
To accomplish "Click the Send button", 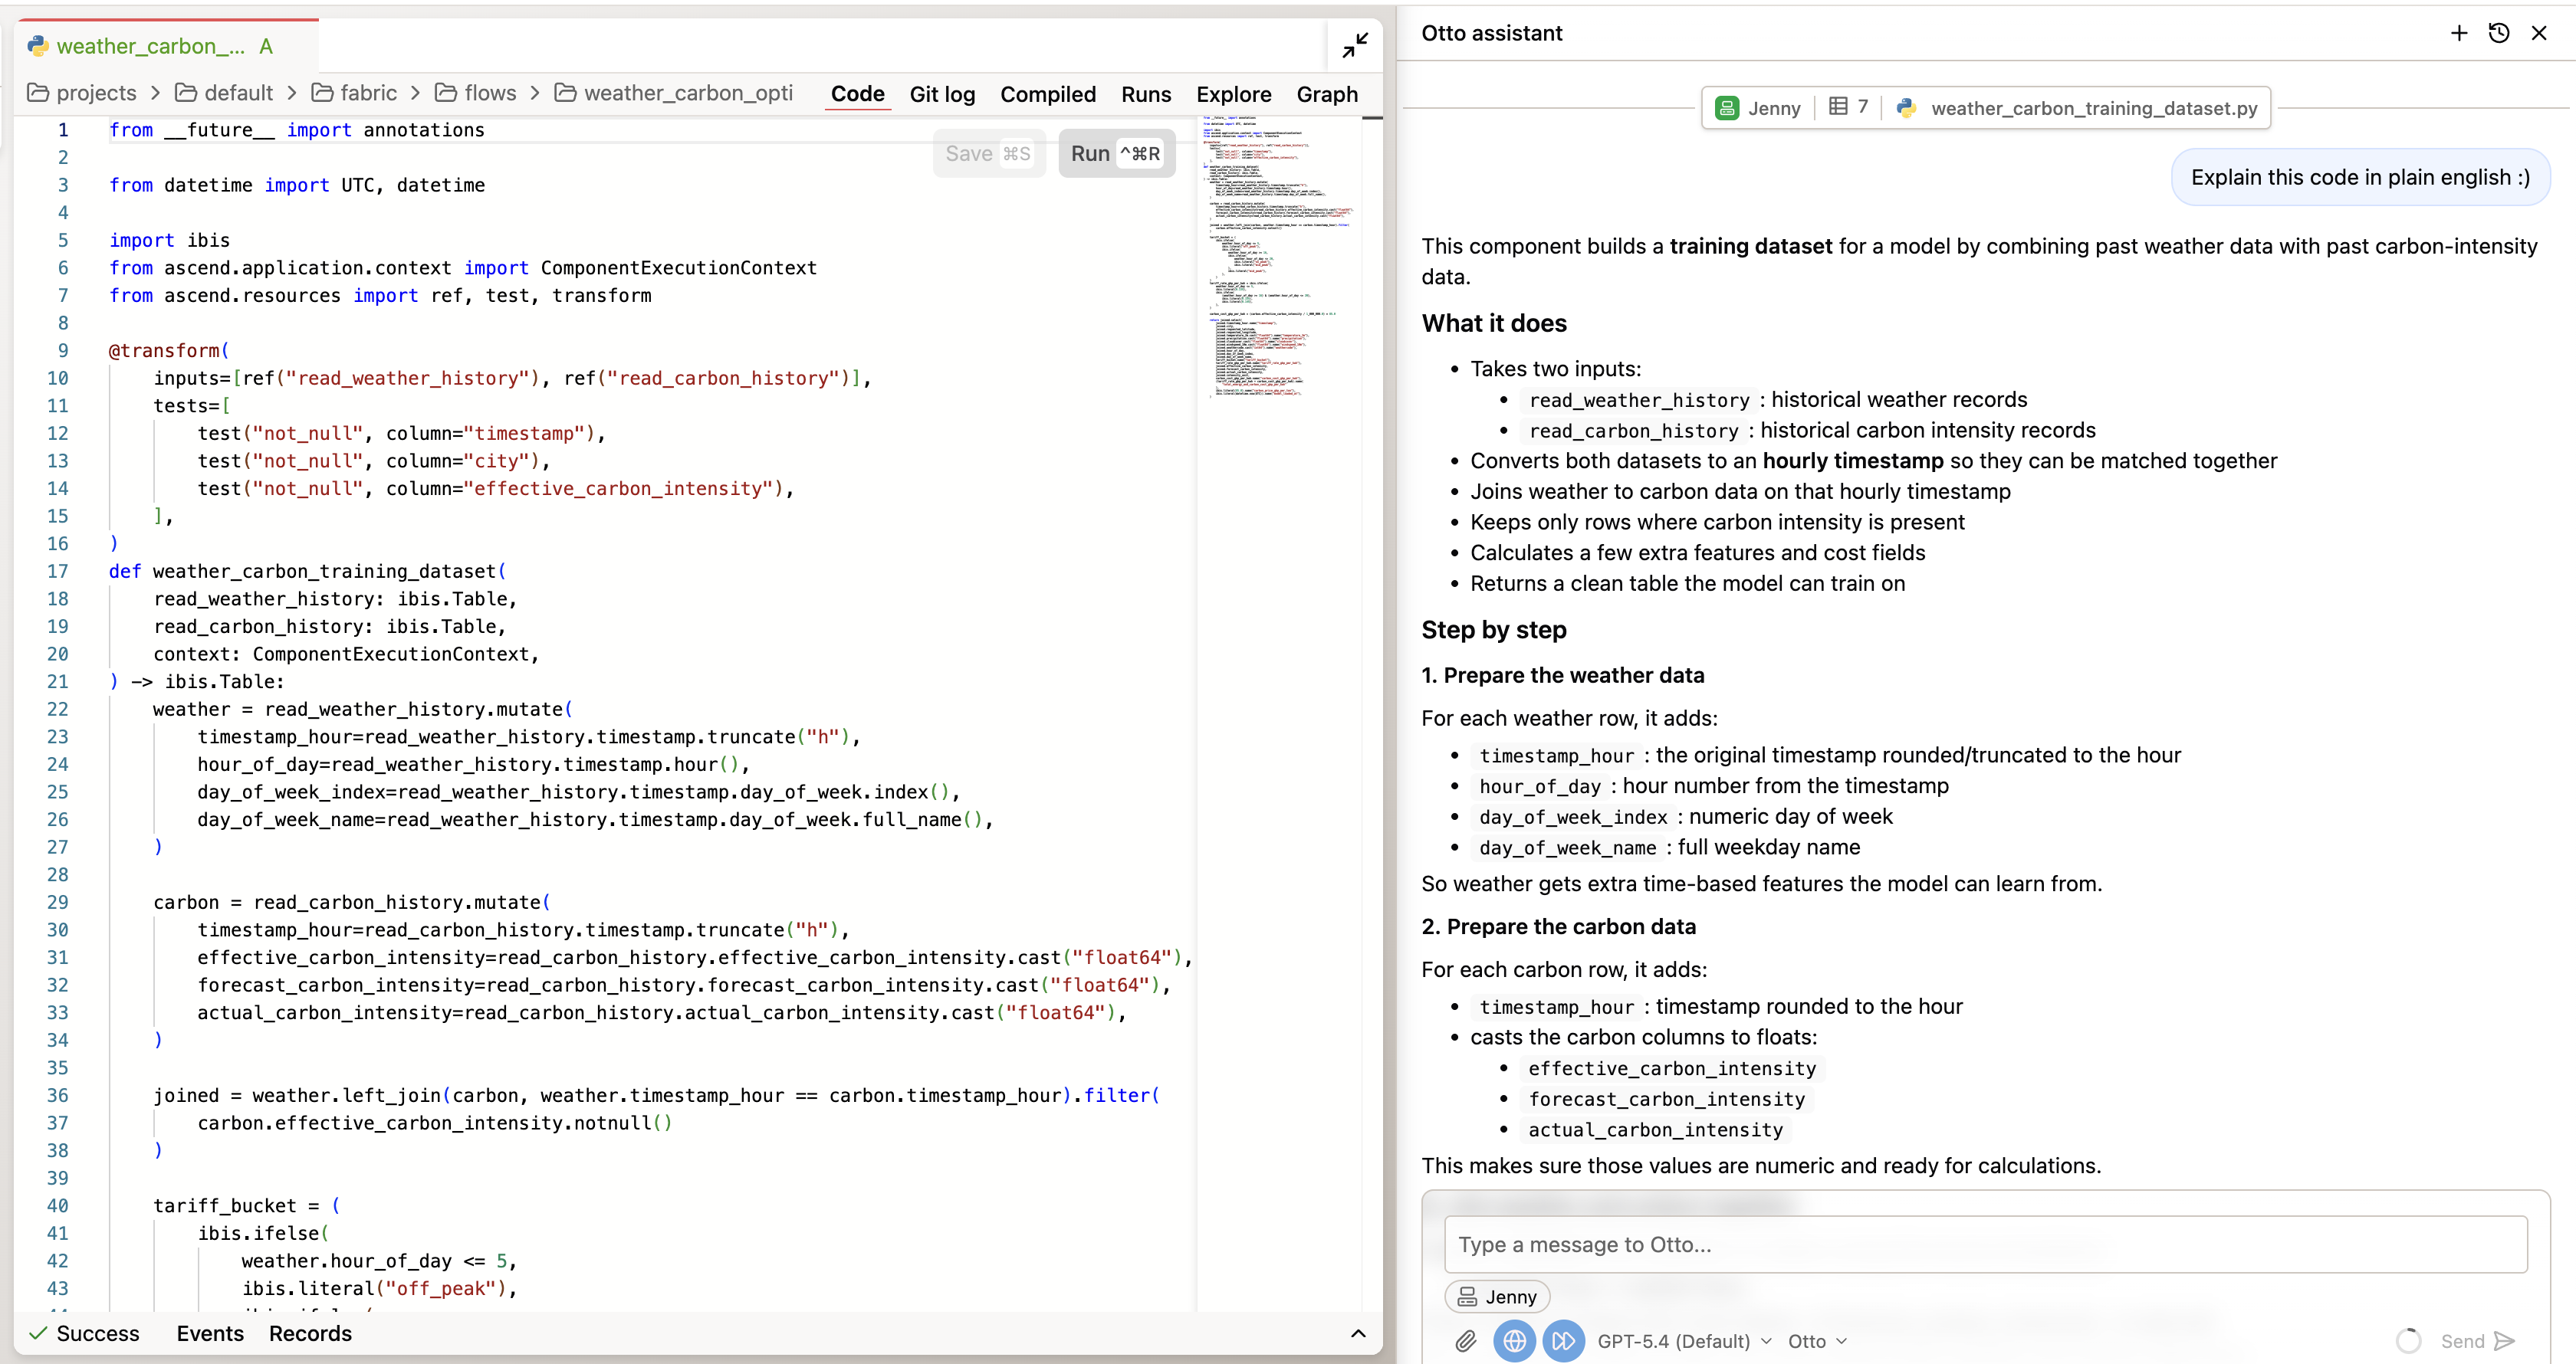I will 2478,1341.
